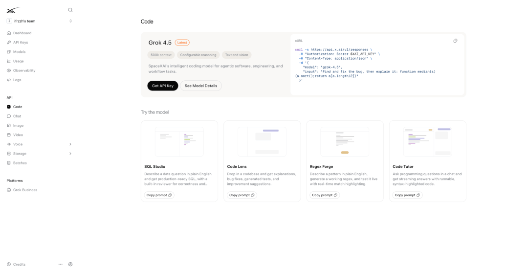Open the settings gear icon at the bottom left
The height and width of the screenshot is (273, 528).
coord(70,264)
